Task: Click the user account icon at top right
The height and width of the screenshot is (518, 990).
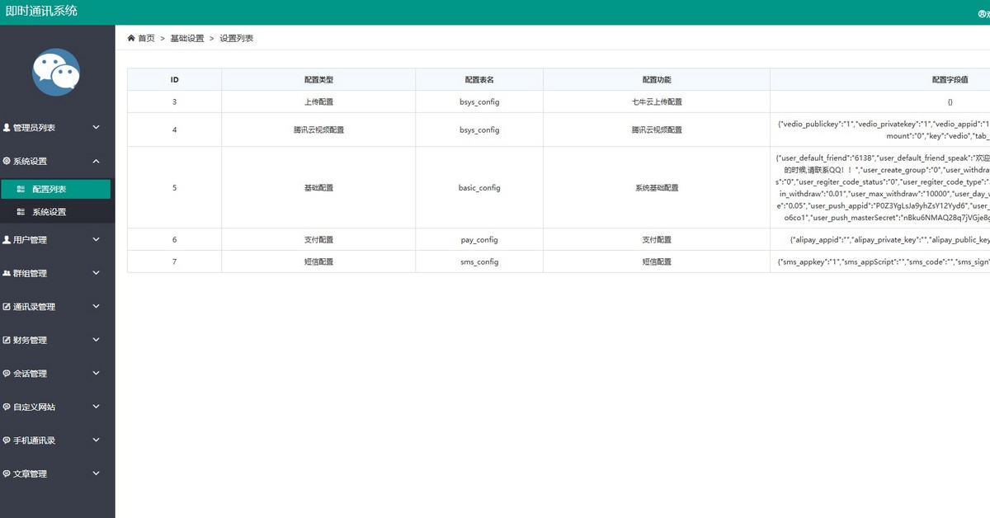Action: [983, 13]
